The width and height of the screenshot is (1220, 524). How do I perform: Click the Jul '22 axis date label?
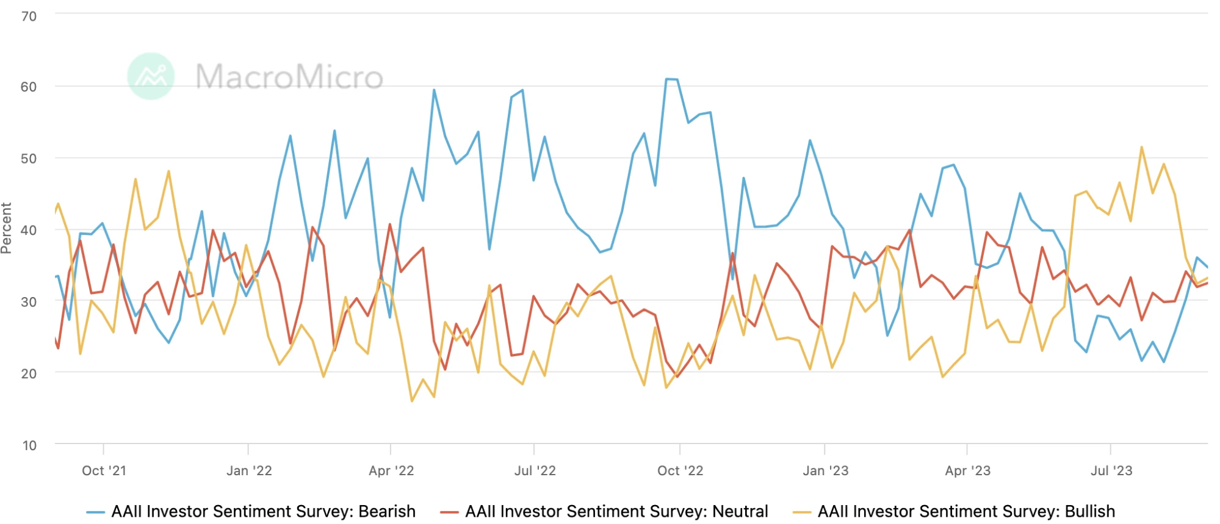pos(535,471)
